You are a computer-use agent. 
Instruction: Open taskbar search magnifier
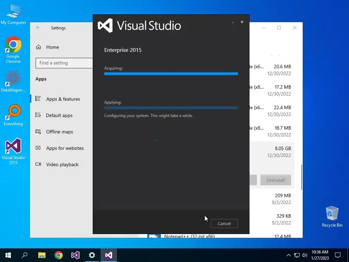[x=25, y=255]
